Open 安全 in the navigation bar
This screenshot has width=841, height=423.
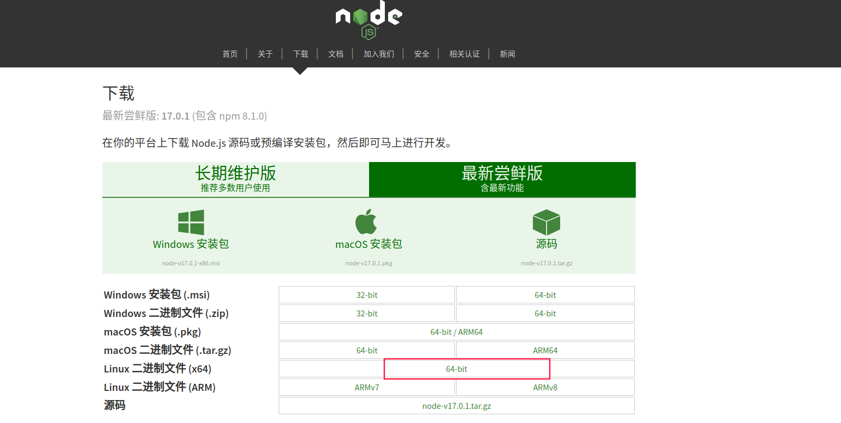coord(421,54)
